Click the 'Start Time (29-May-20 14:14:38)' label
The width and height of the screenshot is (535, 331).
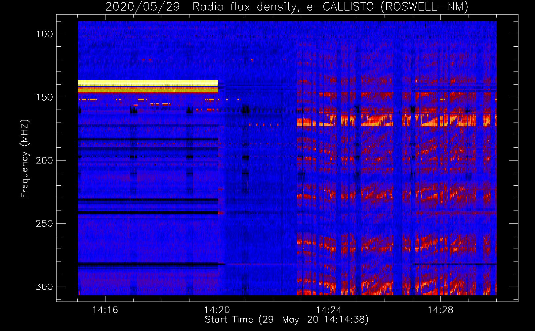(287, 320)
